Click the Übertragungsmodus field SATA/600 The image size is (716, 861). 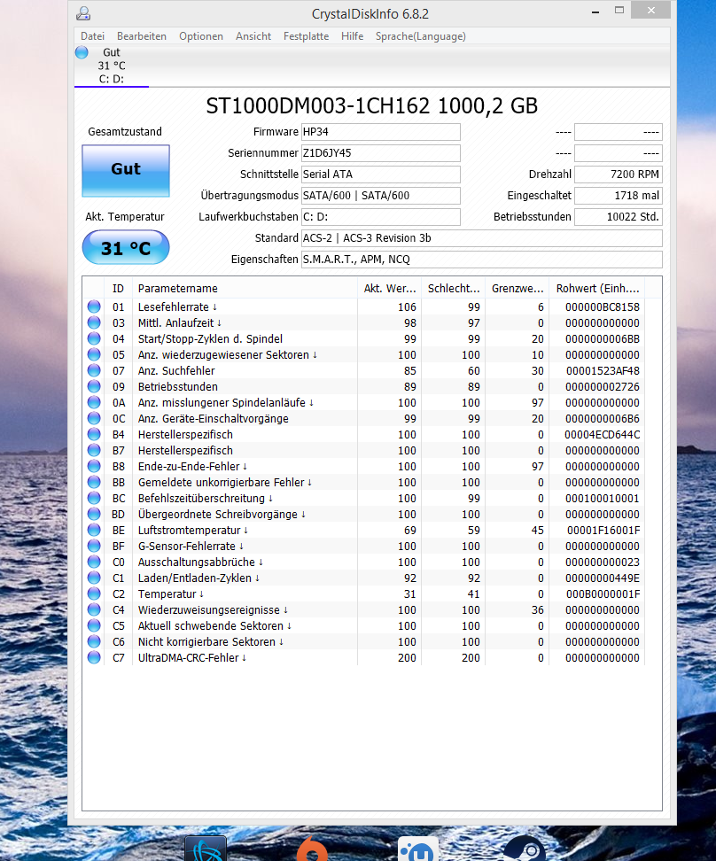pos(381,196)
